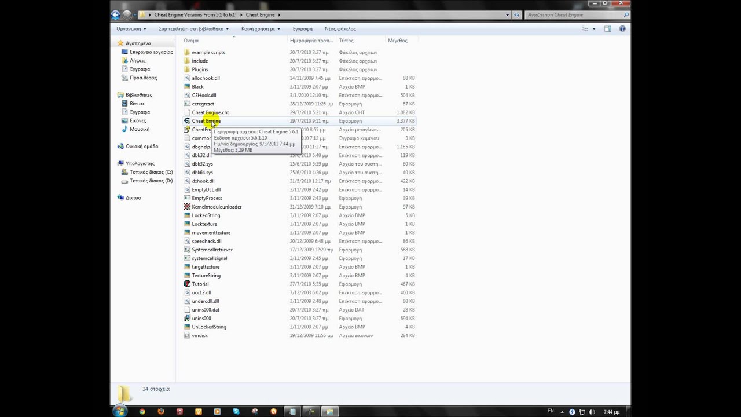Screen dimensions: 741x417
Task: Click the taskbar clock showing 7:44 μμ
Action: (612, 412)
